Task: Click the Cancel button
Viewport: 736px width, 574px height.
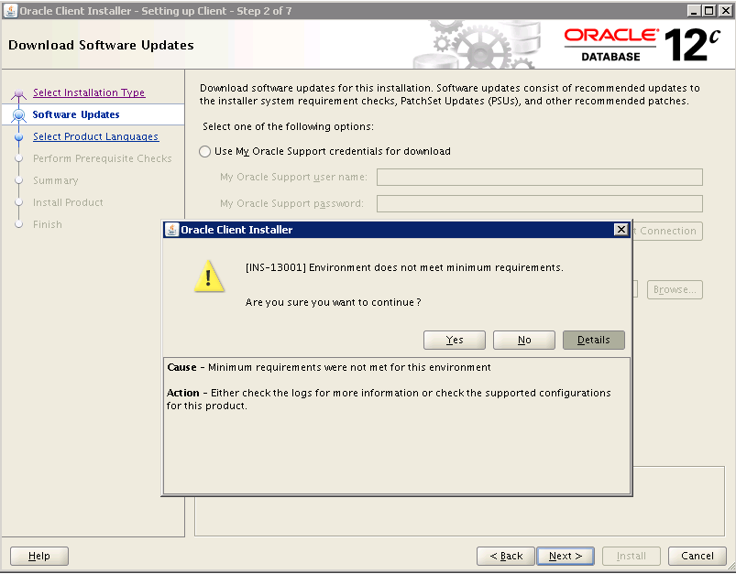Action: coord(697,557)
